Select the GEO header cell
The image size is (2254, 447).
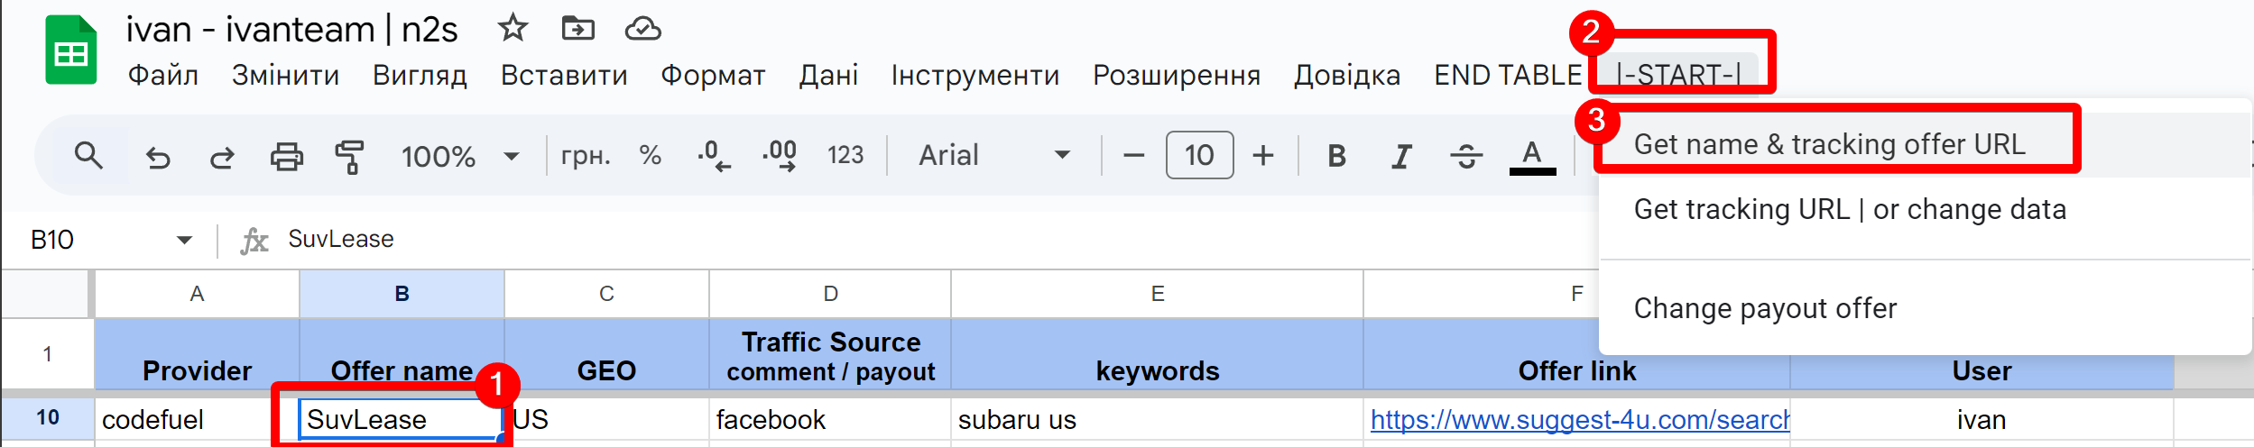click(x=606, y=354)
